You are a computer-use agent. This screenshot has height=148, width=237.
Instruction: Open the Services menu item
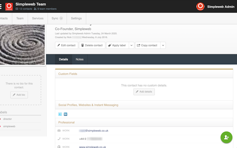point(38,18)
